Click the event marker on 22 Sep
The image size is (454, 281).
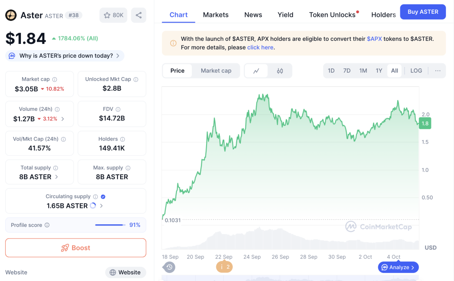click(x=224, y=267)
